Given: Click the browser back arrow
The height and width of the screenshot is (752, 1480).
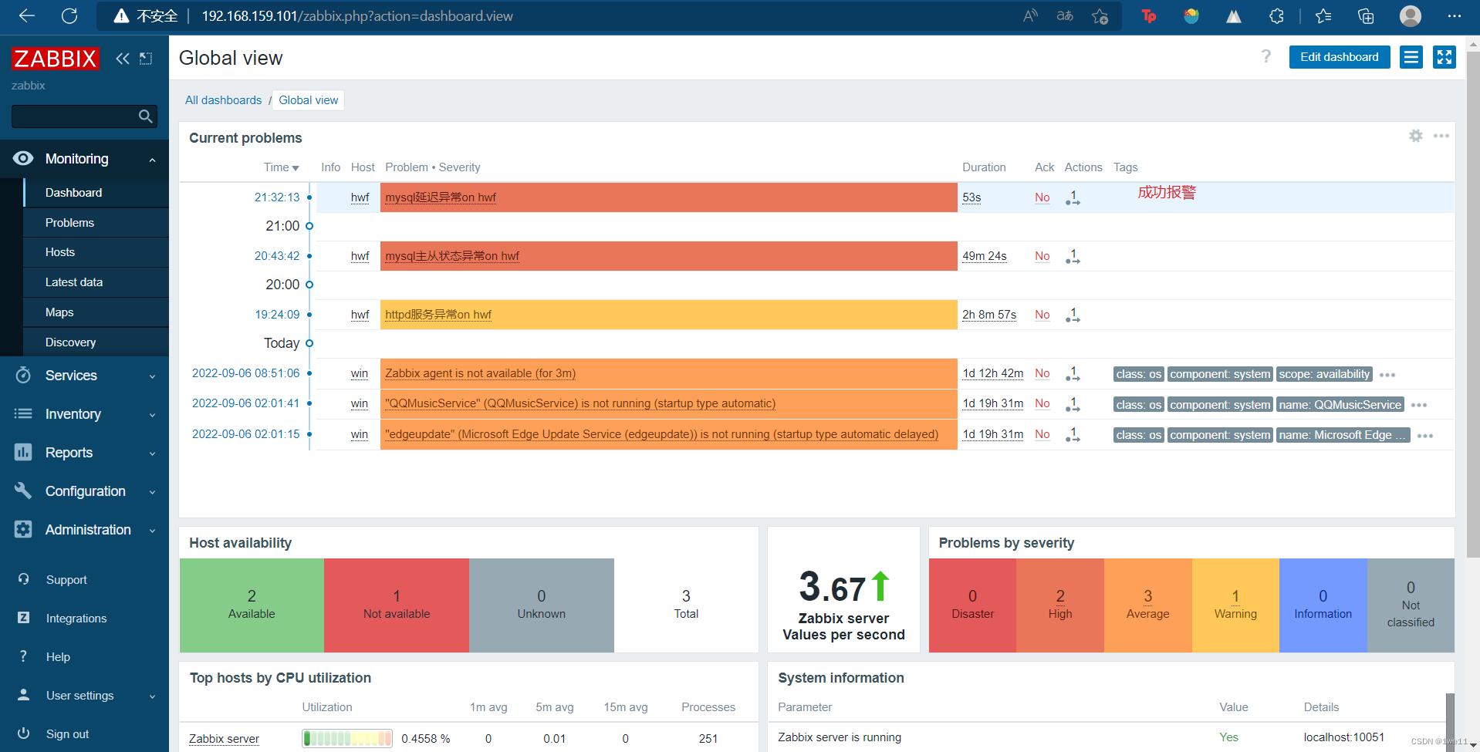Looking at the screenshot, I should coord(27,15).
